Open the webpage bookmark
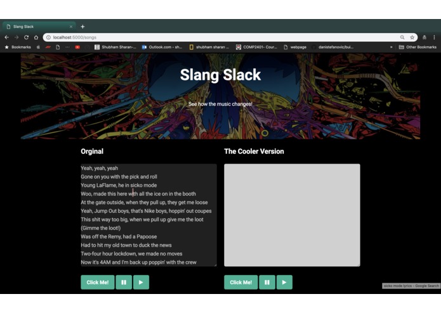 click(x=295, y=47)
